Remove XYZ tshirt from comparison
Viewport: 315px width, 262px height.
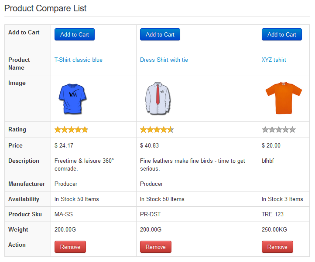[x=277, y=247]
